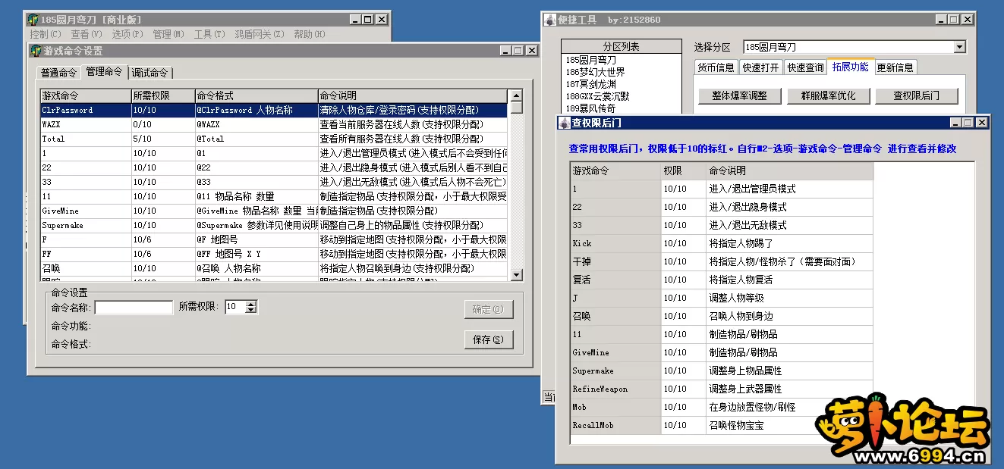Viewport: 1004px width, 469px height.
Task: Click the 群服爆率优化 button
Action: [828, 95]
